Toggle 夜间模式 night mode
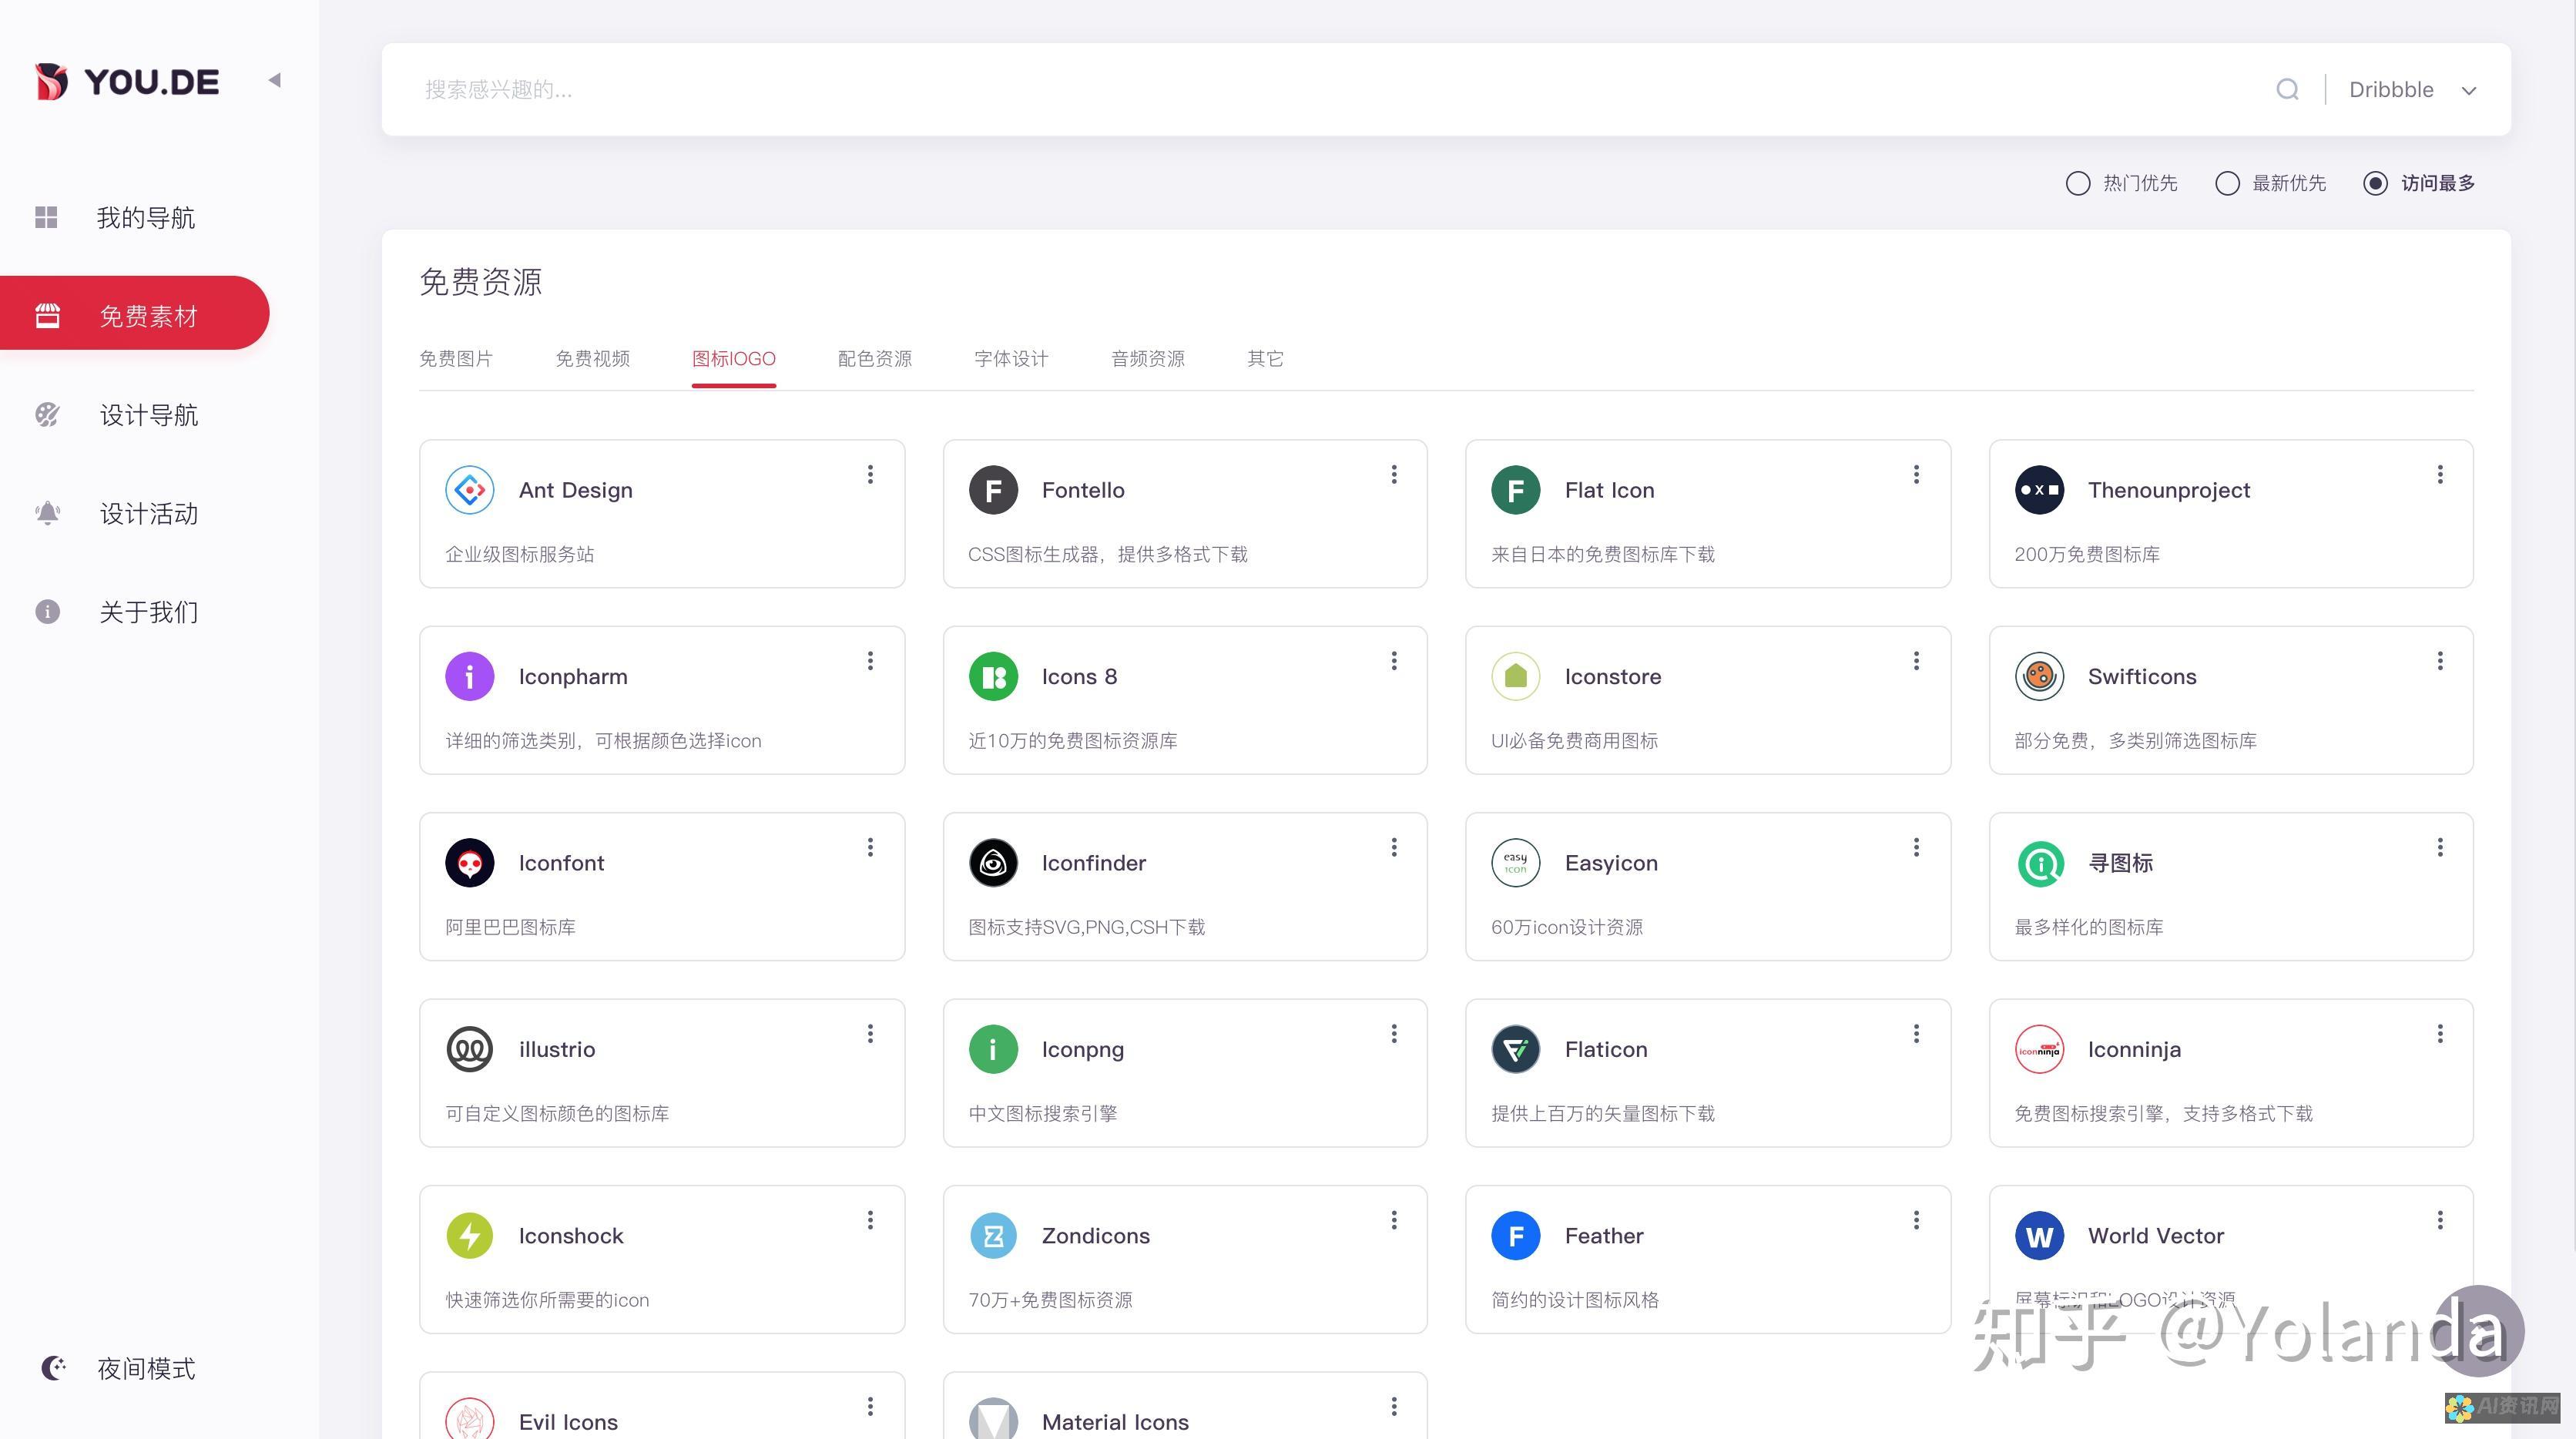2576x1439 pixels. tap(118, 1367)
